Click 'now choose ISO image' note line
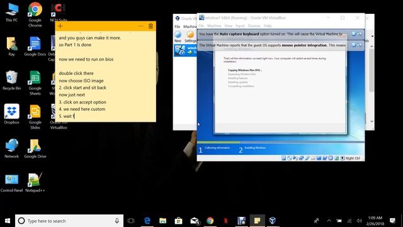Screen dimensions: 403x227 pos(81,81)
